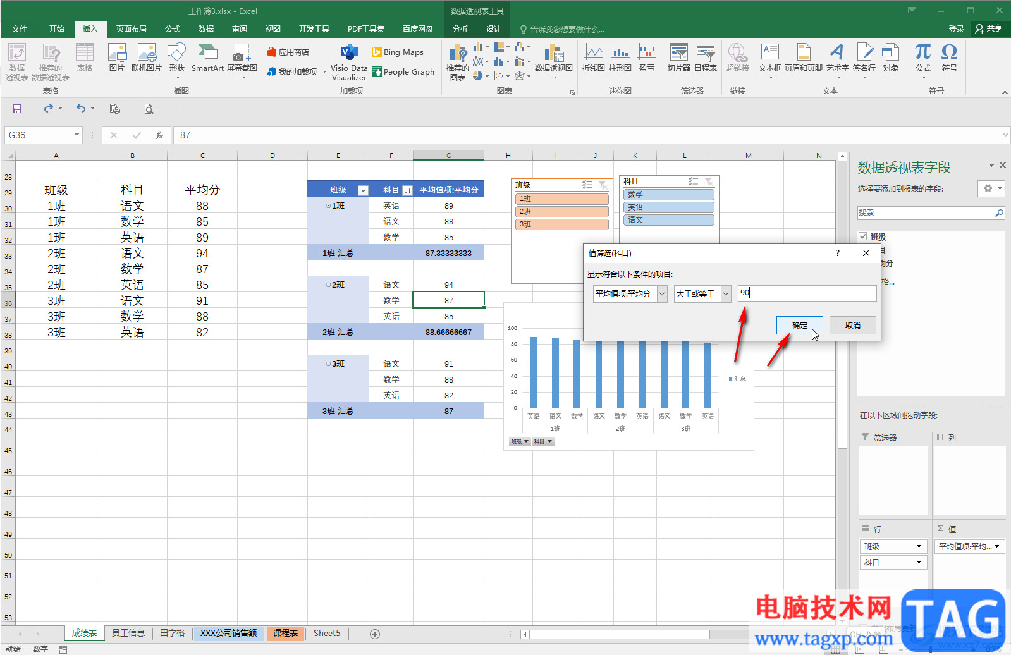Toggle the 语文 slicer item

(x=668, y=219)
